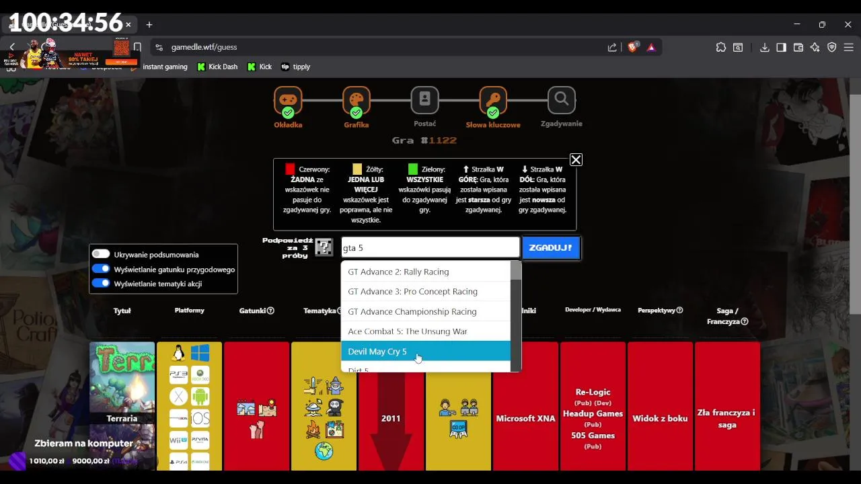Click the Tytuł column header

click(122, 311)
